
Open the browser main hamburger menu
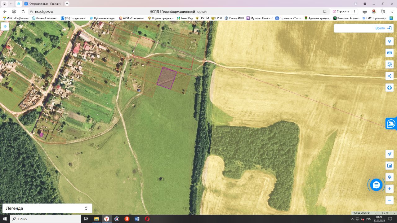(365, 4)
